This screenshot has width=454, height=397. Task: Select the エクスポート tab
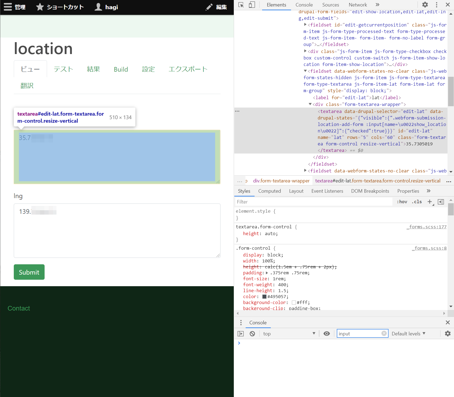point(188,69)
